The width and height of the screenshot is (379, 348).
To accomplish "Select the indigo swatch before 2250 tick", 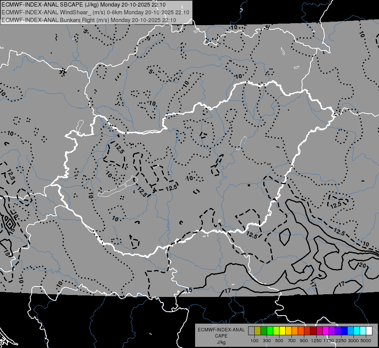I will (338, 331).
